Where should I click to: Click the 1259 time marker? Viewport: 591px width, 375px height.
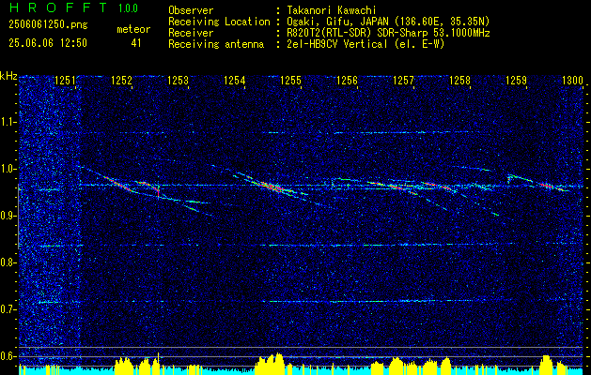pos(516,81)
